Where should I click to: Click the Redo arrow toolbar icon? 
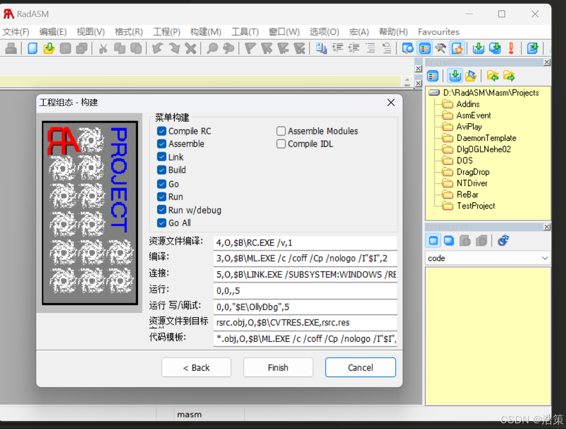[174, 48]
